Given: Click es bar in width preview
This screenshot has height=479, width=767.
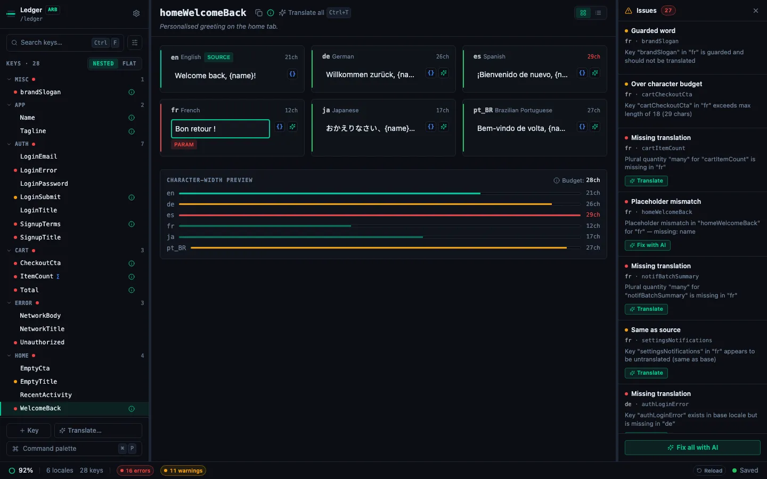Looking at the screenshot, I should coord(380,215).
